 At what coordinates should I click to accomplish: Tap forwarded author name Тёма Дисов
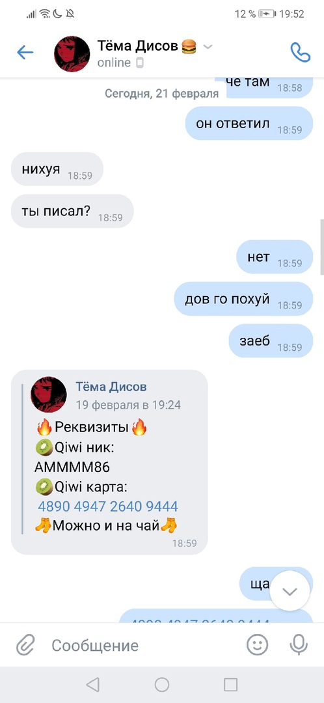[111, 387]
